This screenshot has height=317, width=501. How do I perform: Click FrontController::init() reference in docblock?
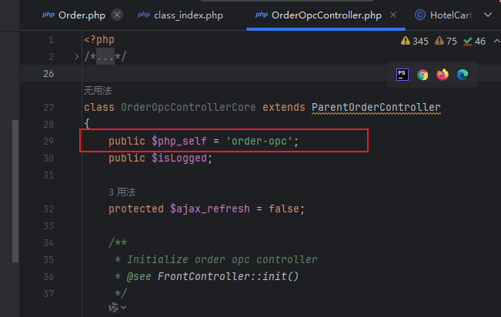pos(228,276)
